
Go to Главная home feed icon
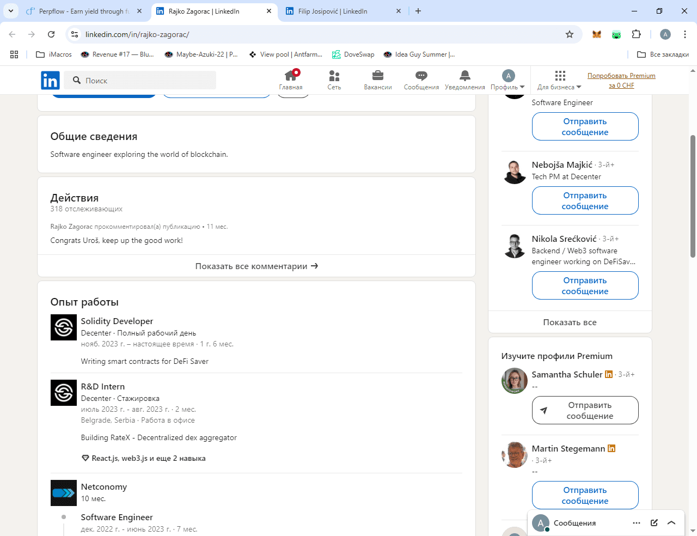point(291,80)
